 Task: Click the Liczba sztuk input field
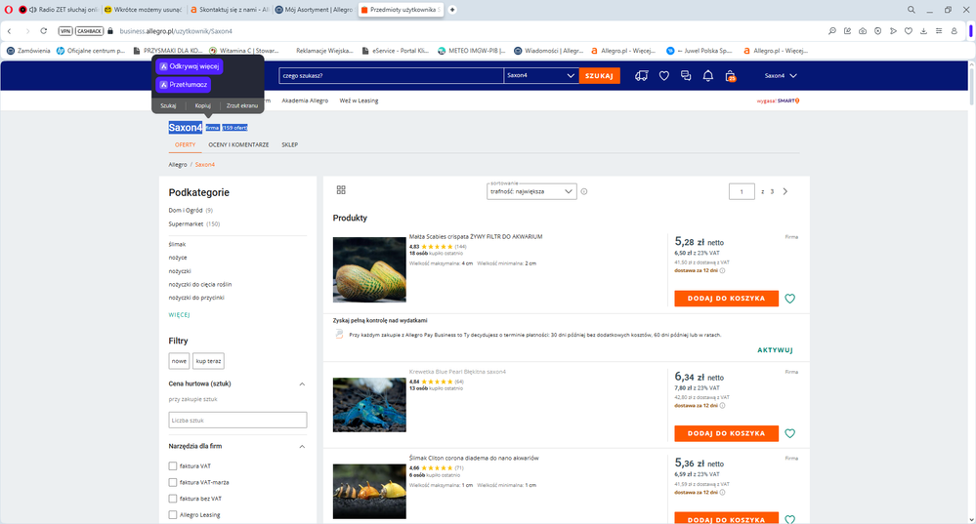[237, 420]
